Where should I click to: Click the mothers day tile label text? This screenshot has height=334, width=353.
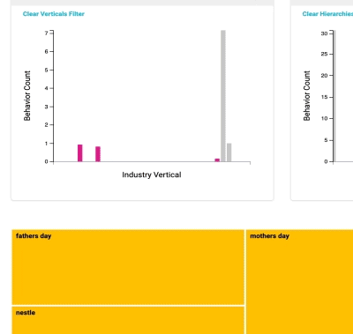click(x=269, y=236)
